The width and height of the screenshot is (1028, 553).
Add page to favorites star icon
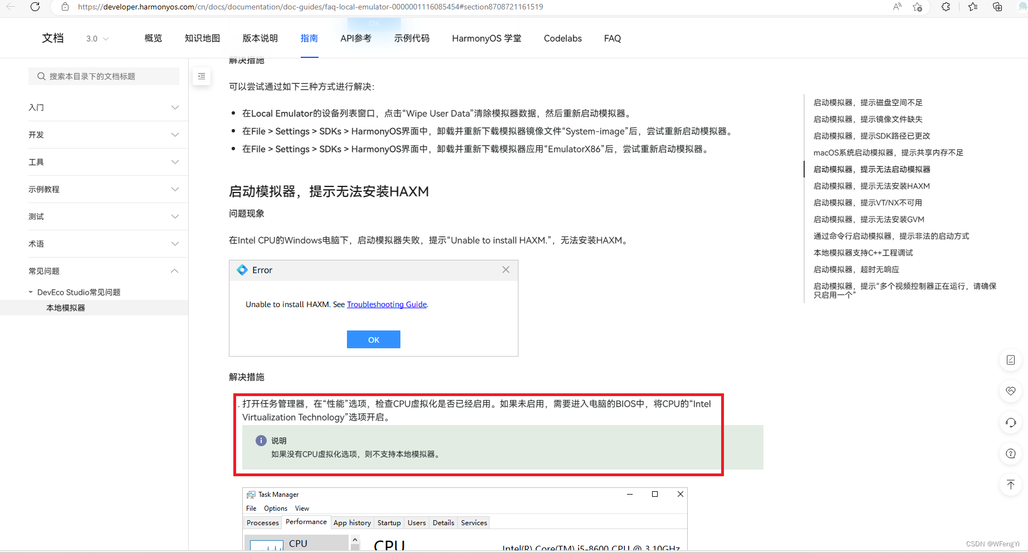click(917, 7)
